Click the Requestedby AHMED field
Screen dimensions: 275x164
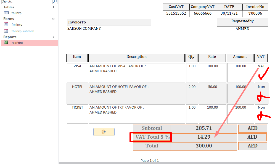(242, 29)
